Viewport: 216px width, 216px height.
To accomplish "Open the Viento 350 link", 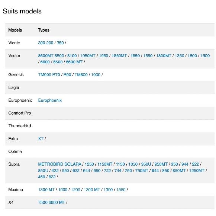I will (60, 43).
